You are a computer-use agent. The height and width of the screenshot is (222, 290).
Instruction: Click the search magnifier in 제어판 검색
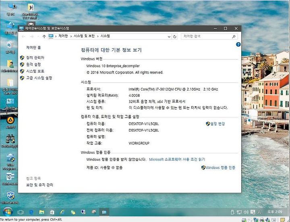[234, 37]
